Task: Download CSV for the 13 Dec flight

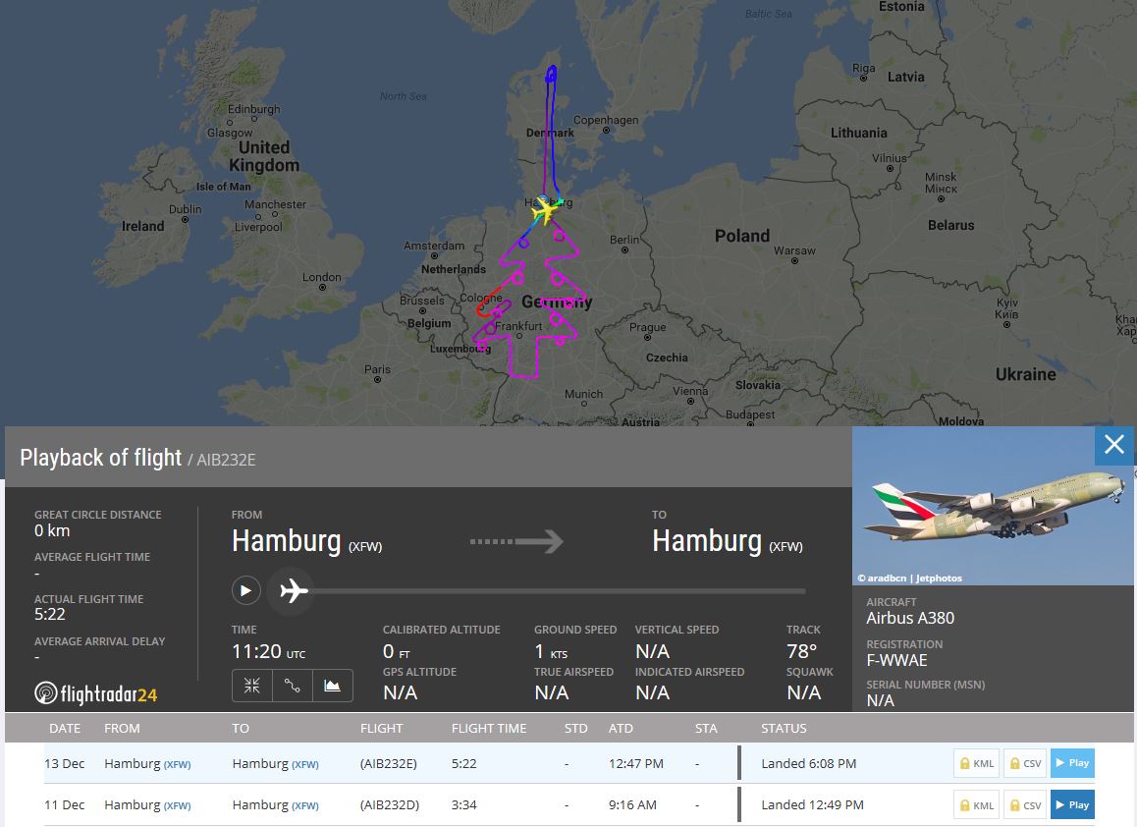Action: point(1025,763)
